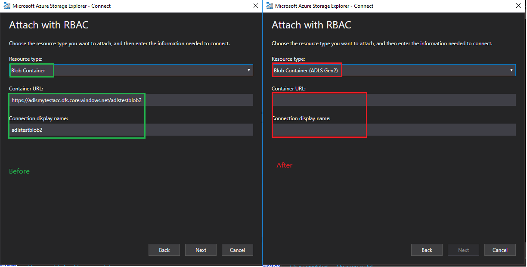Click the Back button on the Before dialog

coord(164,250)
